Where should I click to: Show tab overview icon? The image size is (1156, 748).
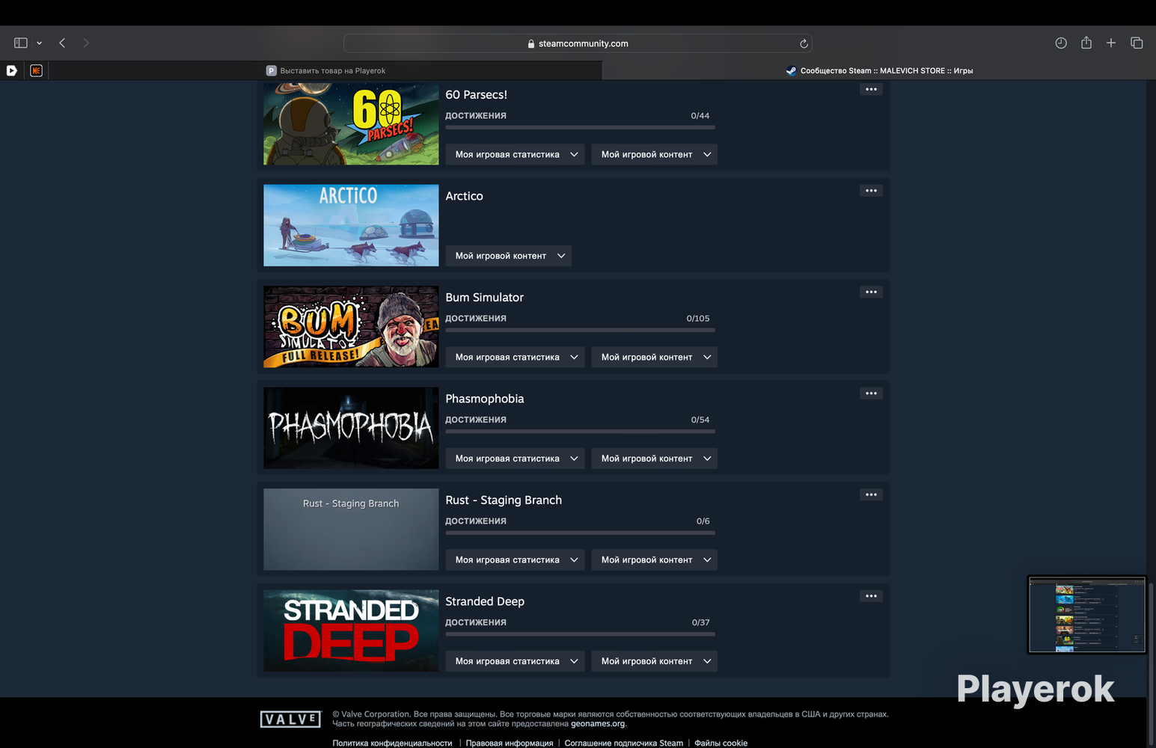tap(1137, 43)
